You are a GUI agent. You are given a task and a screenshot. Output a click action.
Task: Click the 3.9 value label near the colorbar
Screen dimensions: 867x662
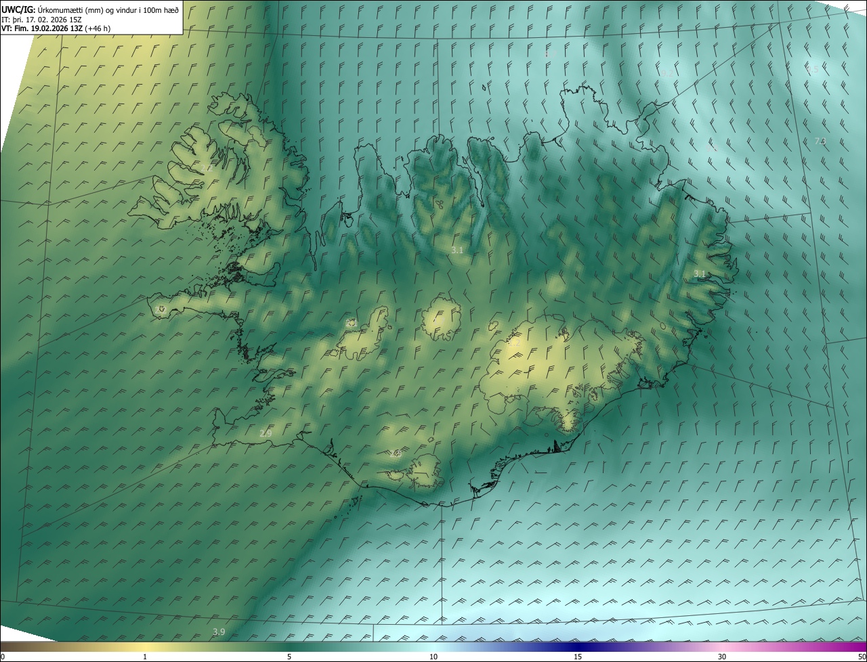[x=219, y=632]
